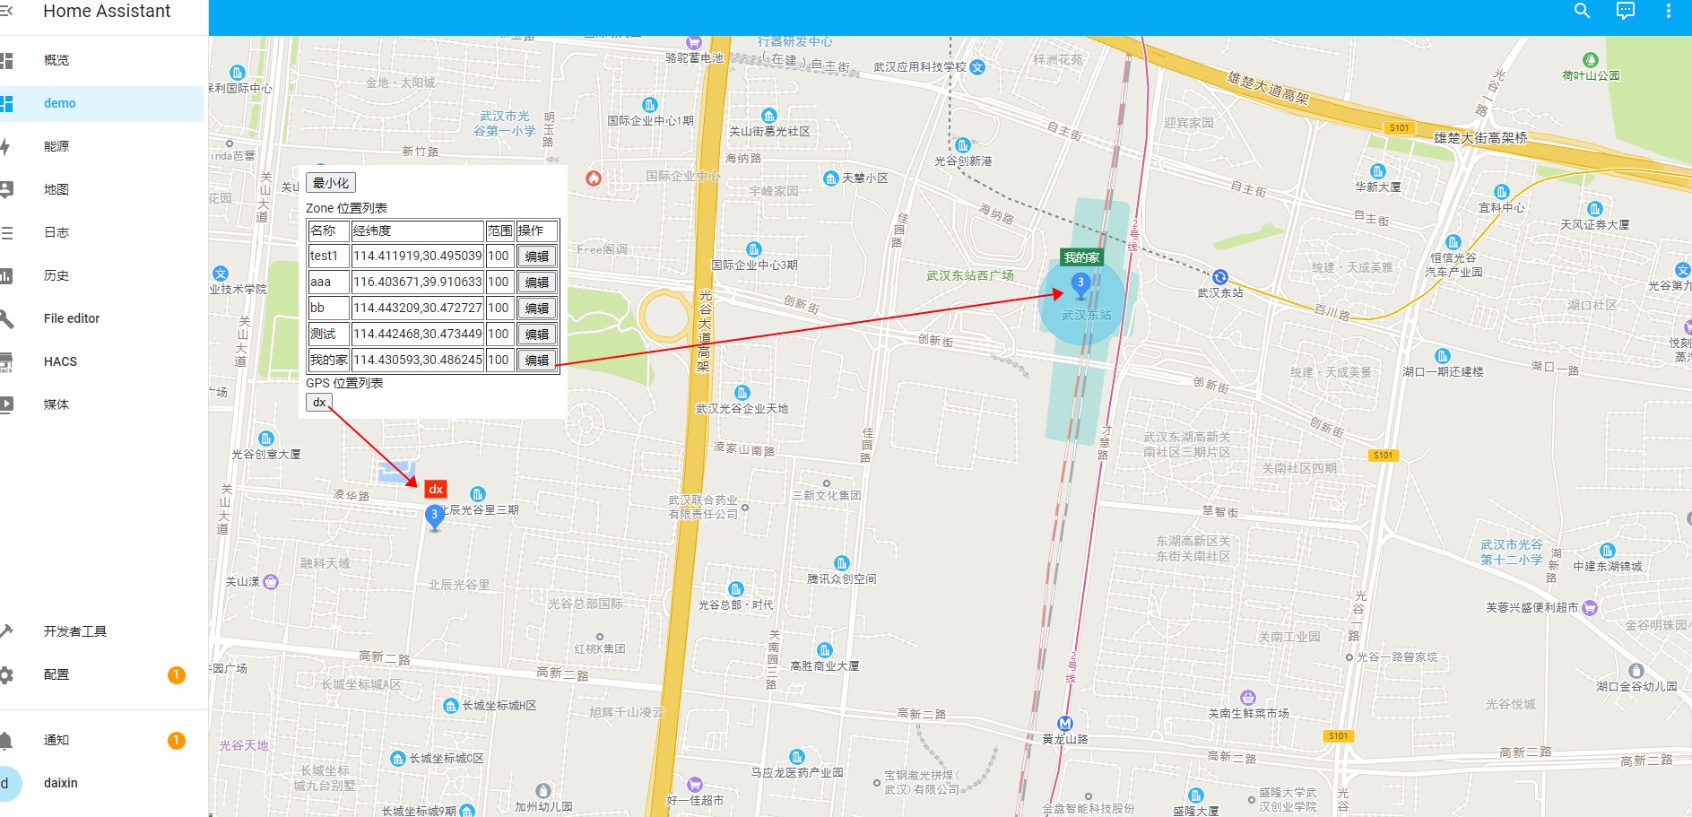Click the test1 name cell

328,256
